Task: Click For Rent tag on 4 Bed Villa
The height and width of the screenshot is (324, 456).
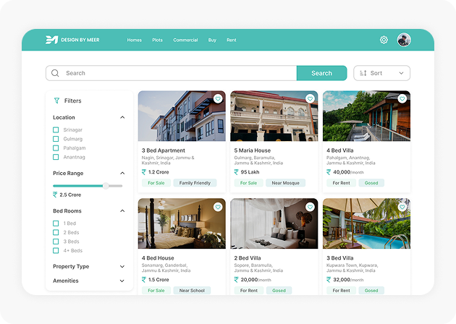Action: 341,183
